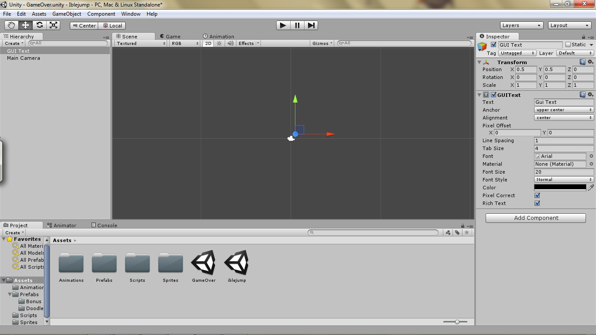Click the Search by Label tag icon

tap(457, 232)
